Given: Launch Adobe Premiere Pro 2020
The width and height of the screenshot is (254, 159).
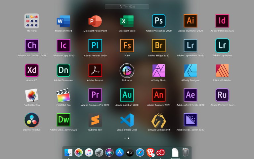Looking at the screenshot, I should (95, 95).
